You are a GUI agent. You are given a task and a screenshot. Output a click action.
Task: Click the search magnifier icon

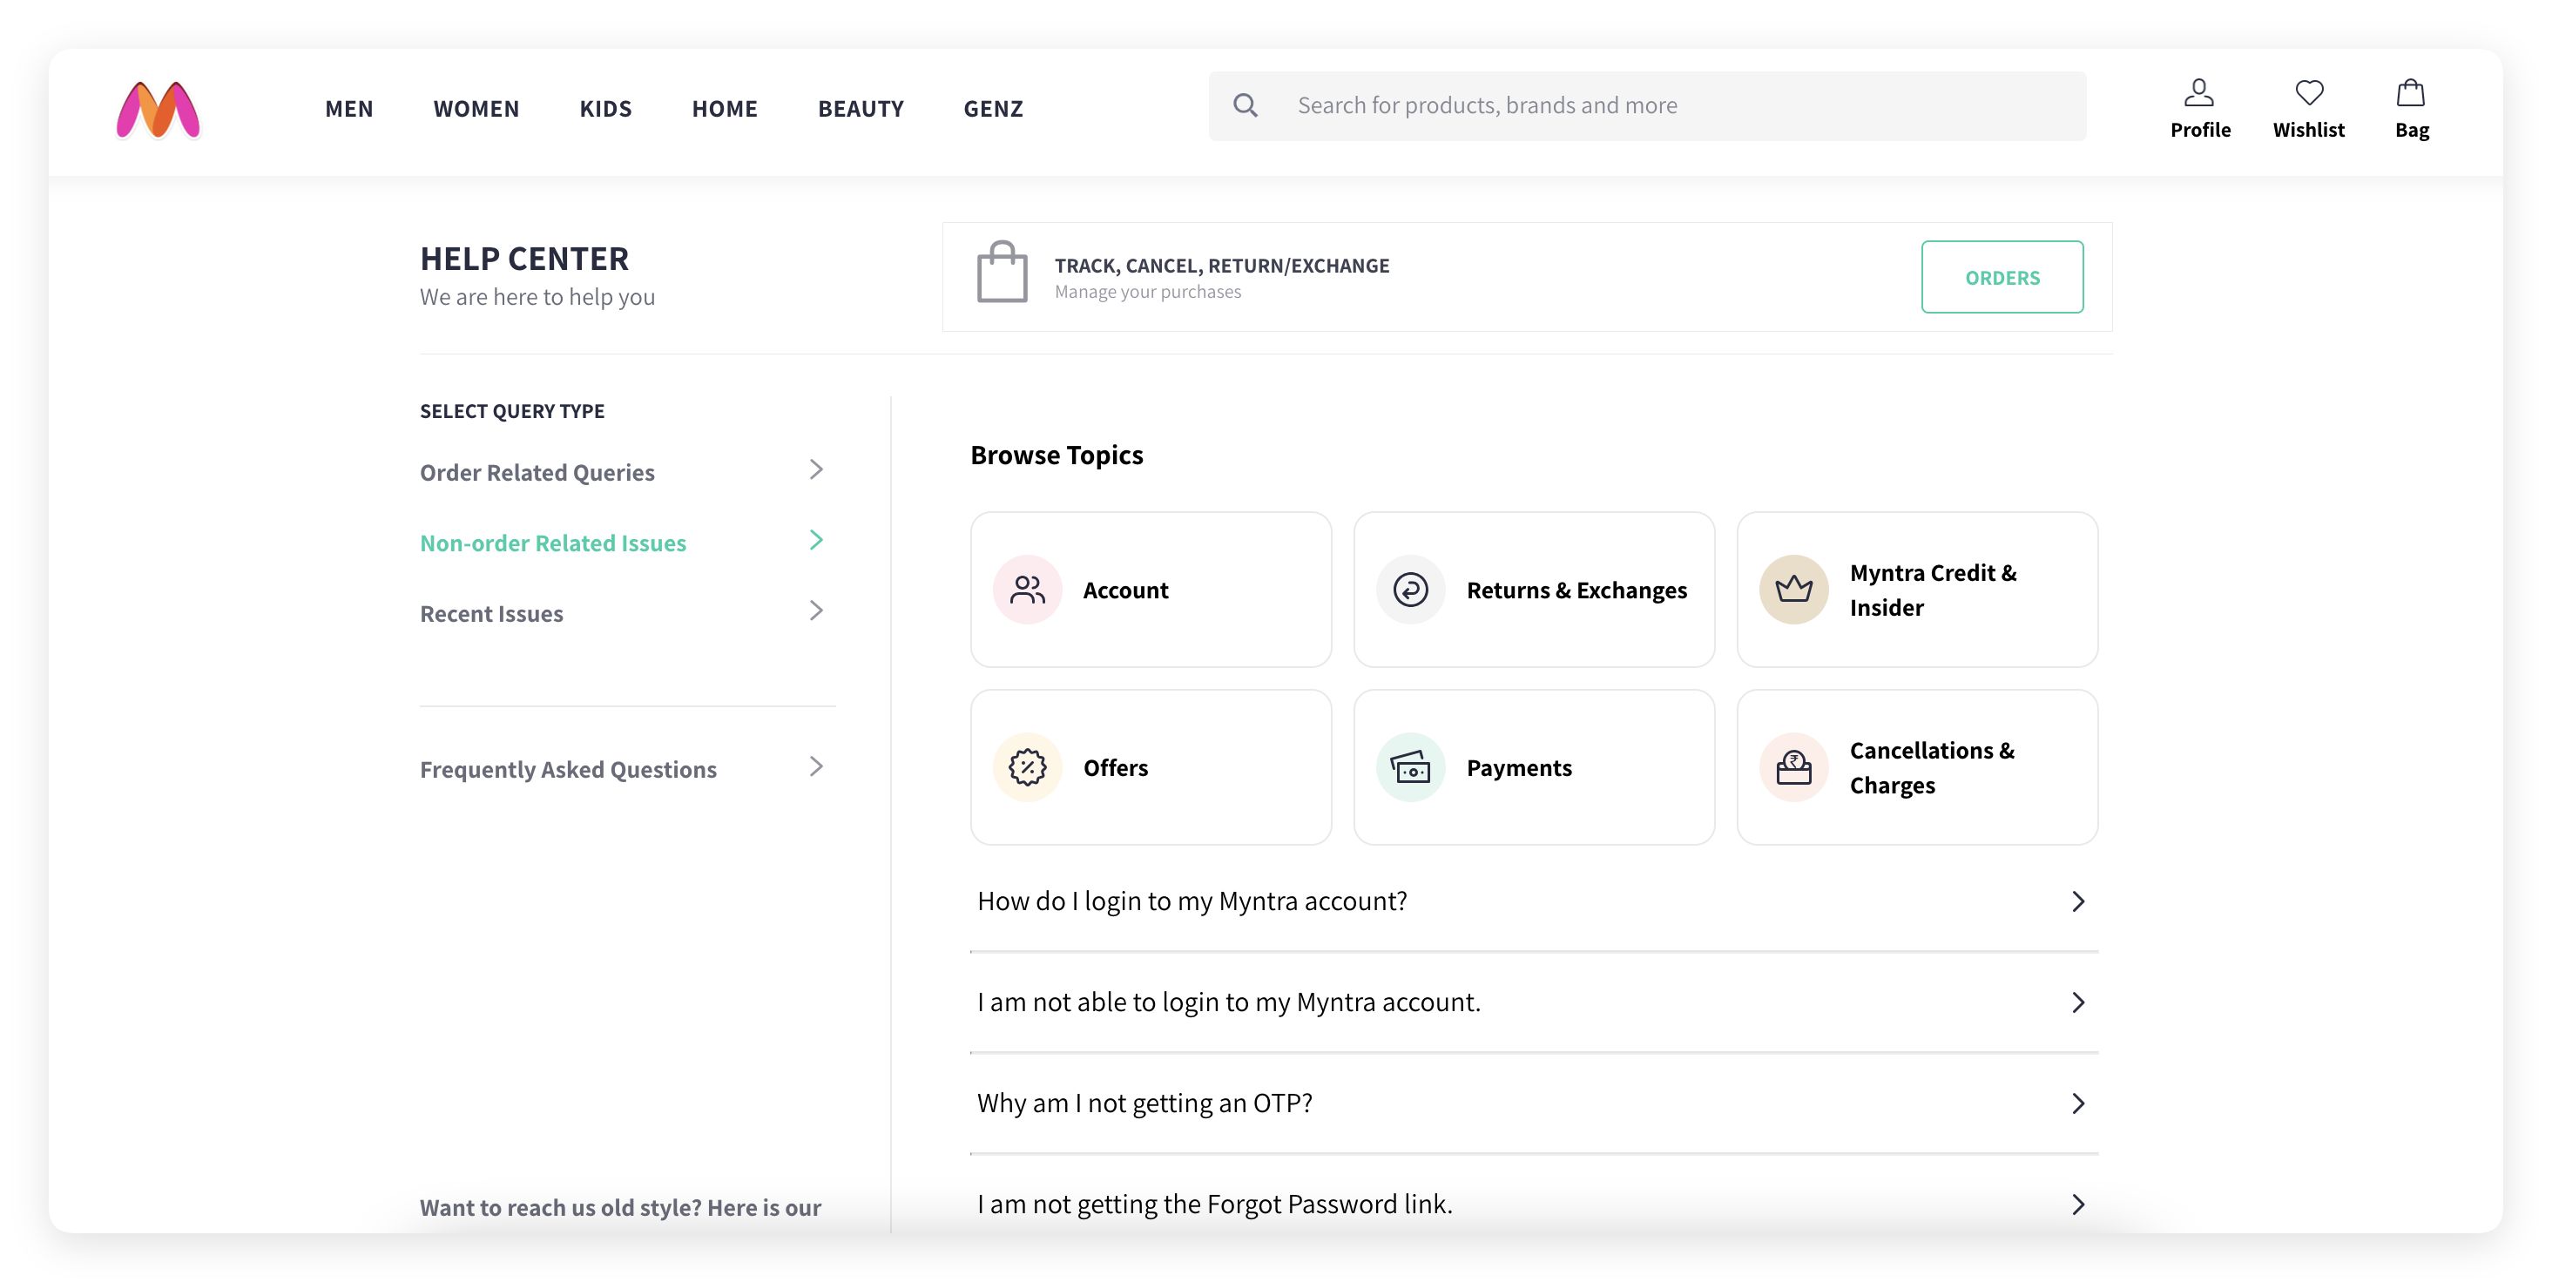click(x=1246, y=105)
